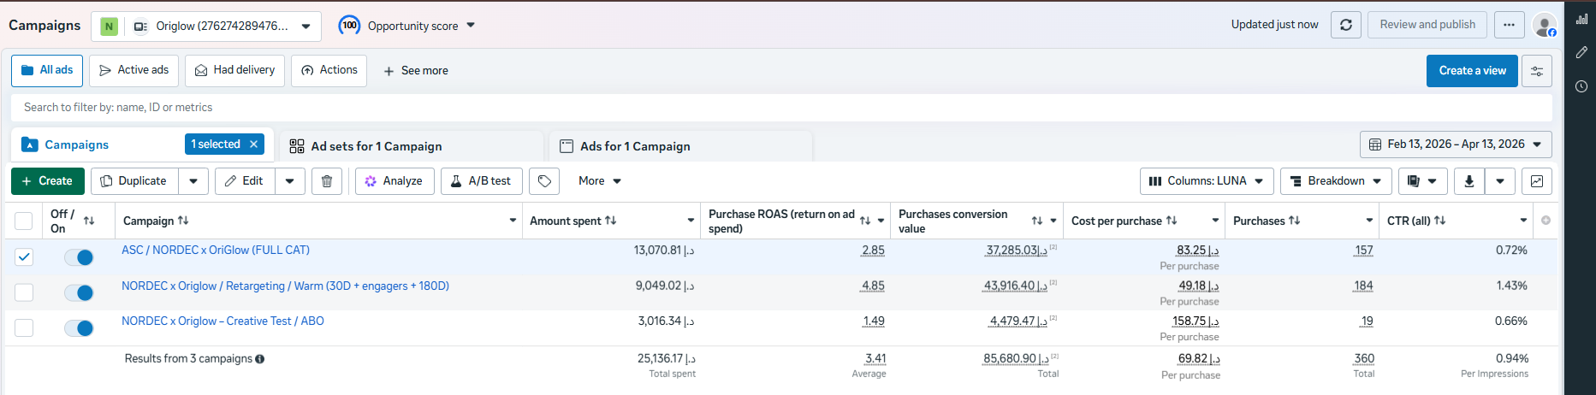Select the Active ads view tab

(x=134, y=71)
